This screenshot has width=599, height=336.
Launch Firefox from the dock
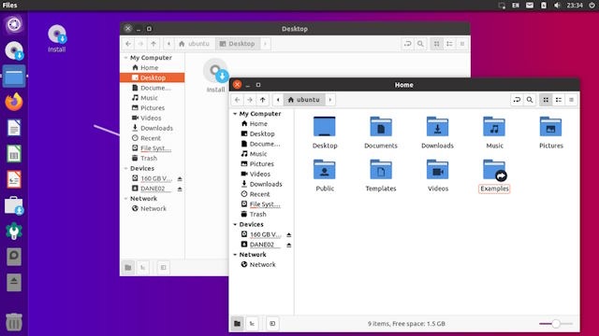click(14, 102)
